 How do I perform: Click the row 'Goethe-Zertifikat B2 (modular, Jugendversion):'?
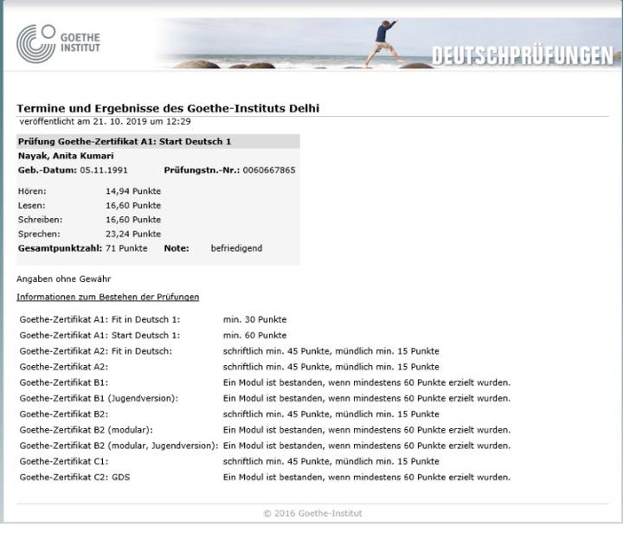click(119, 446)
